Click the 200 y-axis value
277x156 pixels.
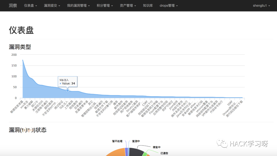tap(14, 55)
